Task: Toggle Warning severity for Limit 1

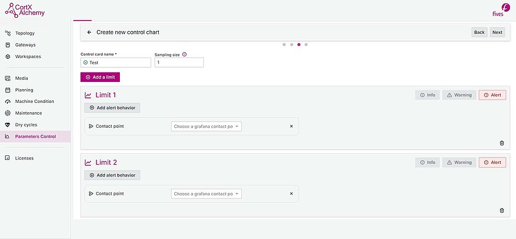Action: click(459, 95)
